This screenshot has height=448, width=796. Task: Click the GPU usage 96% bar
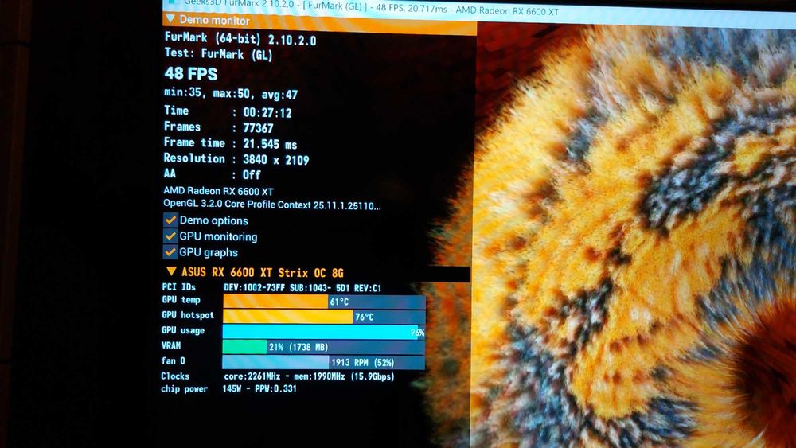[324, 332]
